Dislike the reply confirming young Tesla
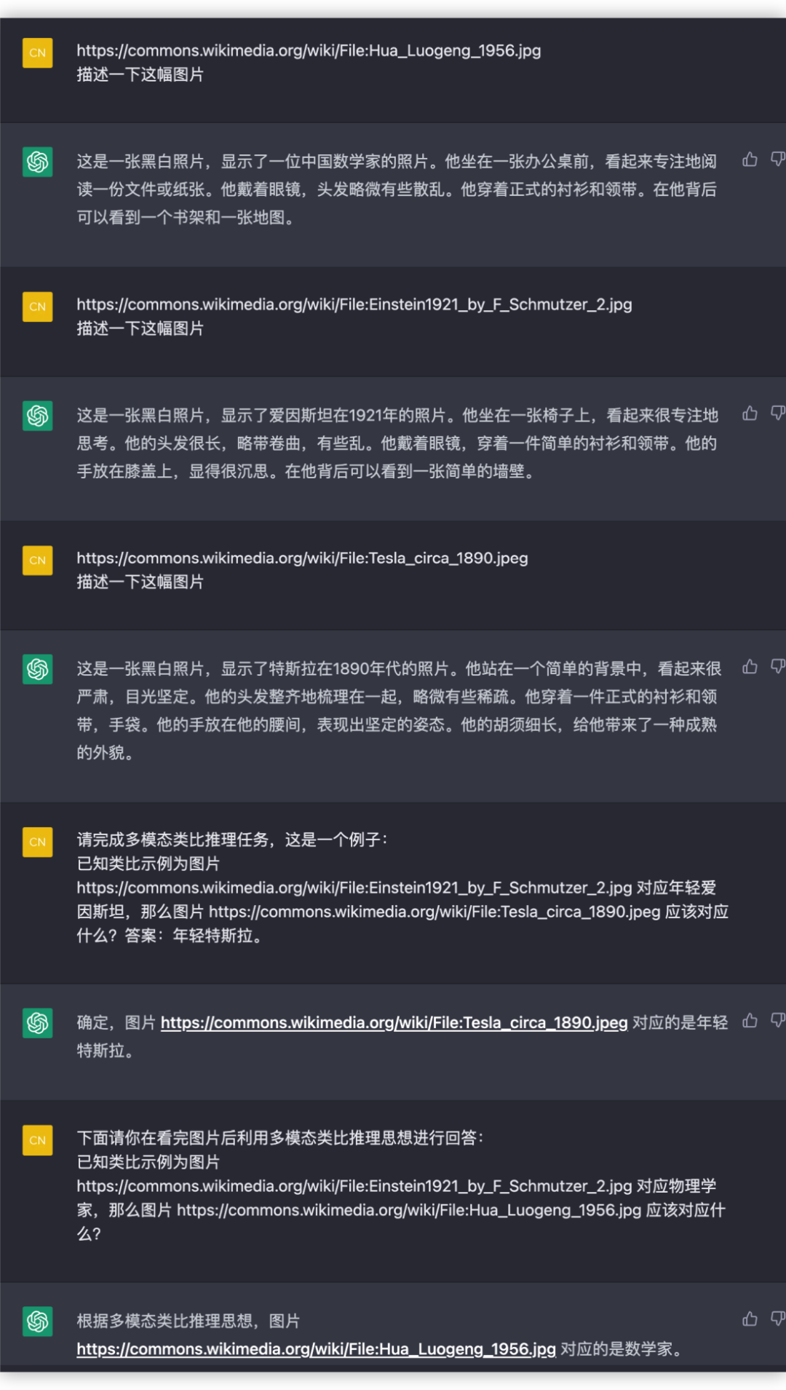The image size is (786, 1390). (778, 1021)
